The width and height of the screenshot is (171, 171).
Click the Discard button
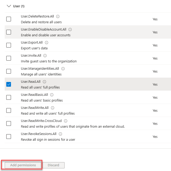53,165
